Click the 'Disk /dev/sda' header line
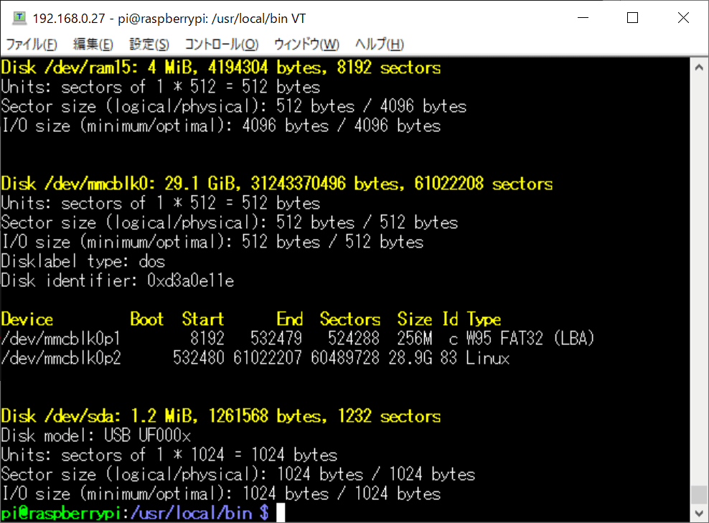 tap(220, 416)
